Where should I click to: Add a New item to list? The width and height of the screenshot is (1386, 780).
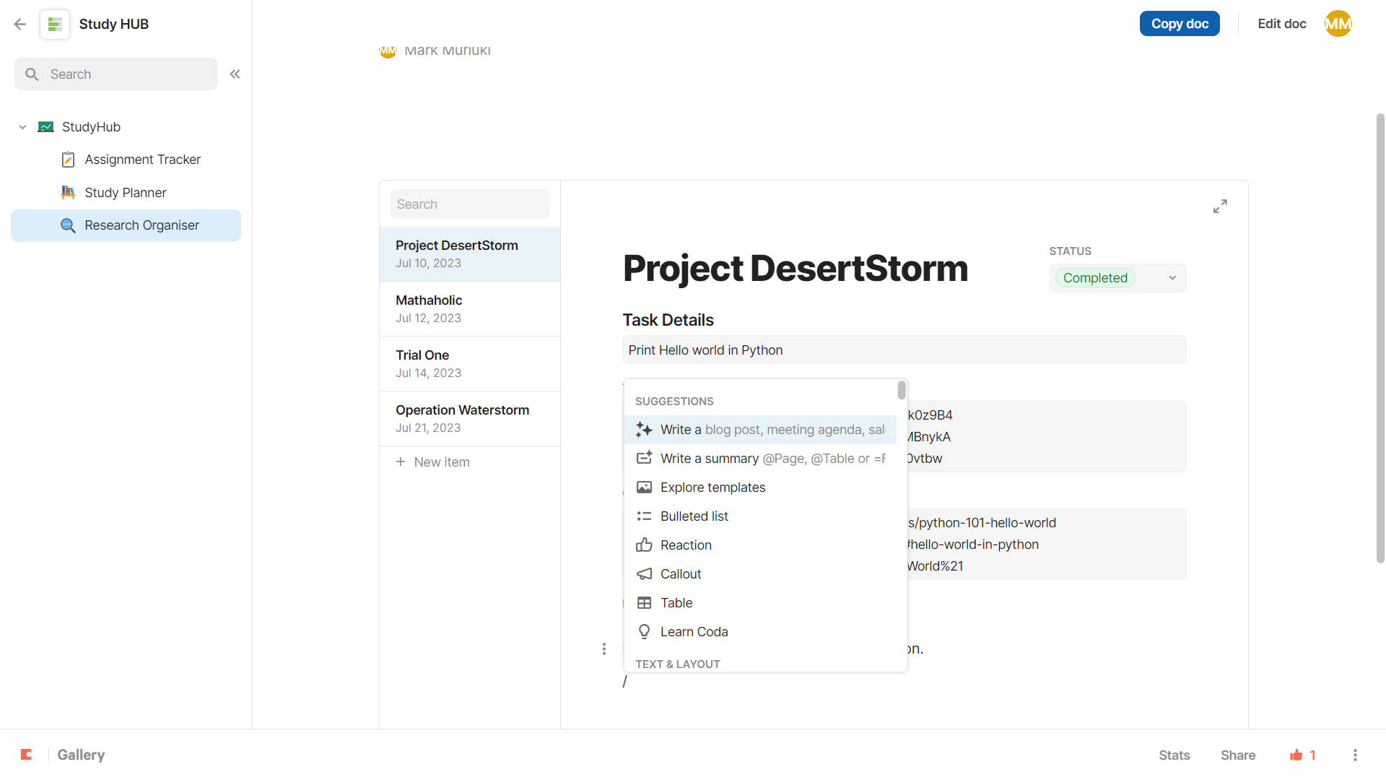pos(441,462)
